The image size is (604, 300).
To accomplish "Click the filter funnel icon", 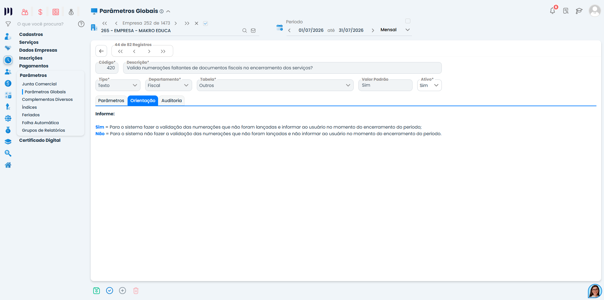I will click(x=8, y=24).
